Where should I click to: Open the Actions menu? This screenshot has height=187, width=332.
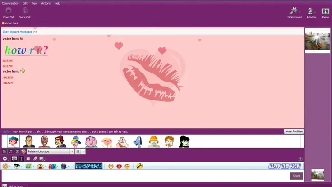click(x=46, y=3)
